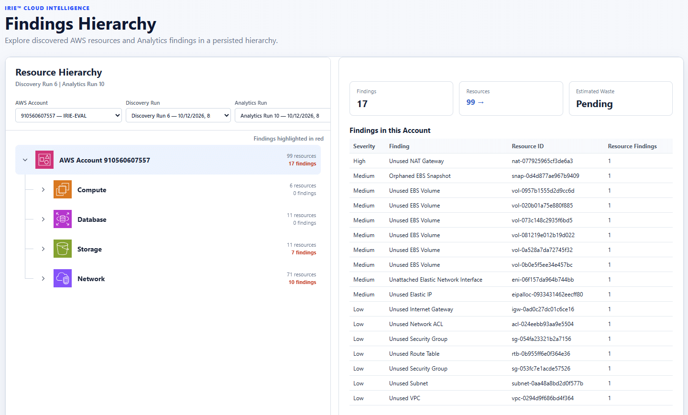Viewport: 688px width, 415px height.
Task: Click the Severity column header
Action: click(x=364, y=146)
